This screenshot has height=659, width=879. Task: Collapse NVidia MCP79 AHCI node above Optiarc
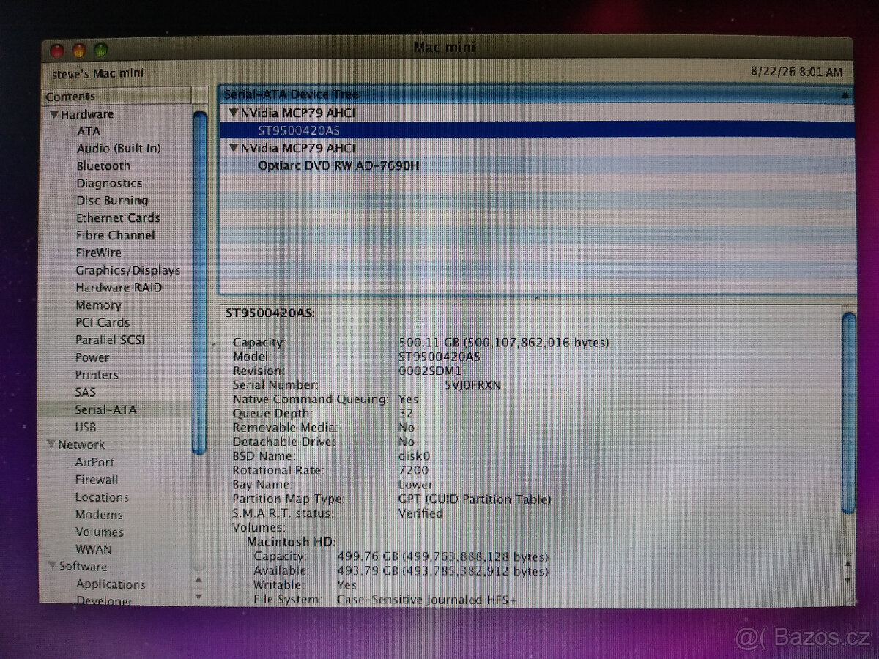click(x=234, y=148)
